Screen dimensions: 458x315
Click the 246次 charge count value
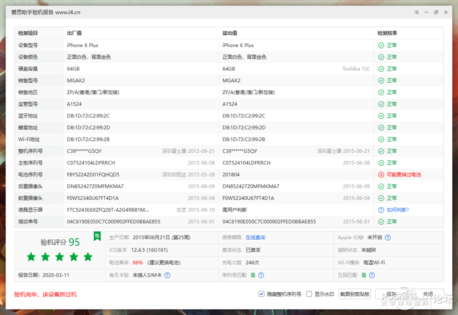coord(252,263)
